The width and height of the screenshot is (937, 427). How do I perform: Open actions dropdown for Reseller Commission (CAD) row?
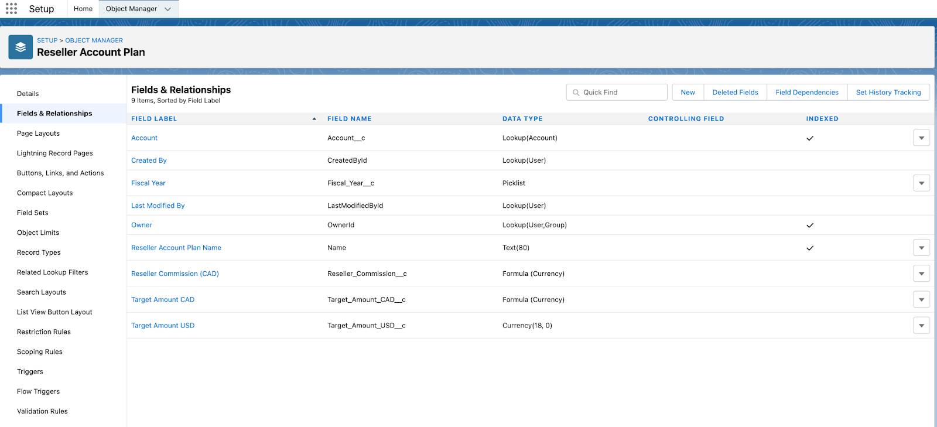coord(921,274)
